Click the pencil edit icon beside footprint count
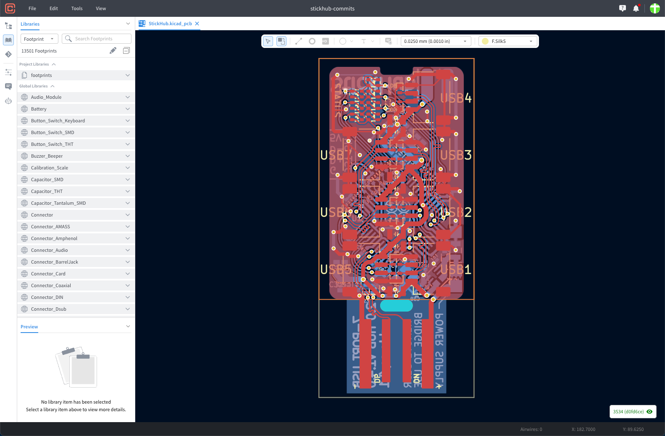This screenshot has height=436, width=665. [x=113, y=51]
